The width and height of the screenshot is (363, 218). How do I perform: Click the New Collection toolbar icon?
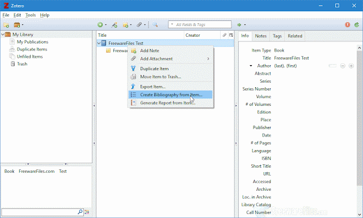click(6, 25)
